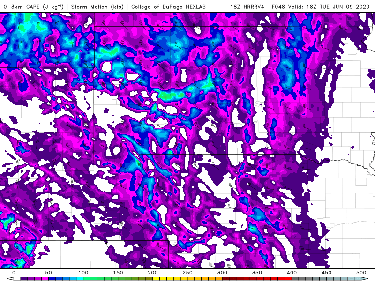375x281 pixels.
Task: Click the '18Z HRRRV4' model run label
Action: [x=247, y=7]
